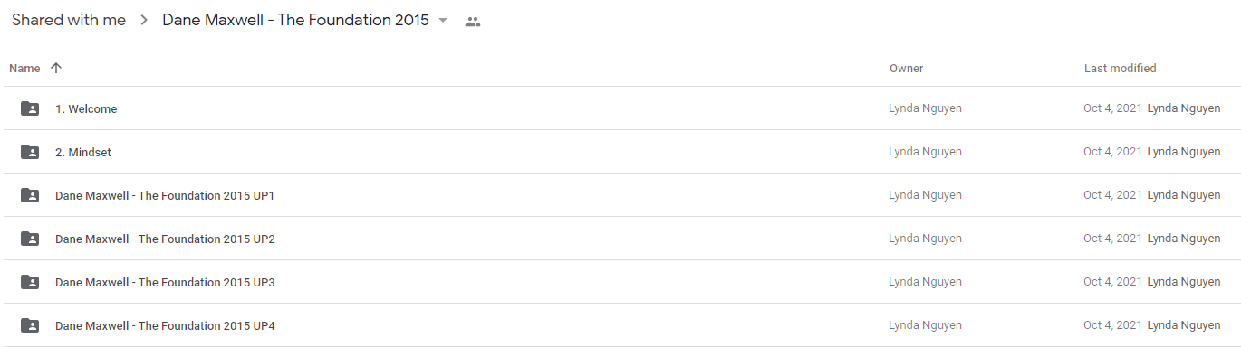Click Lynda Nguyen owner of UP4 folder
This screenshot has height=347, width=1241.
925,325
